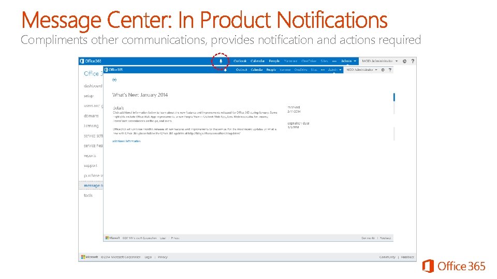The width and height of the screenshot is (497, 279).
Task: Open Calendar in the back window nav bar
Action: 257,61
